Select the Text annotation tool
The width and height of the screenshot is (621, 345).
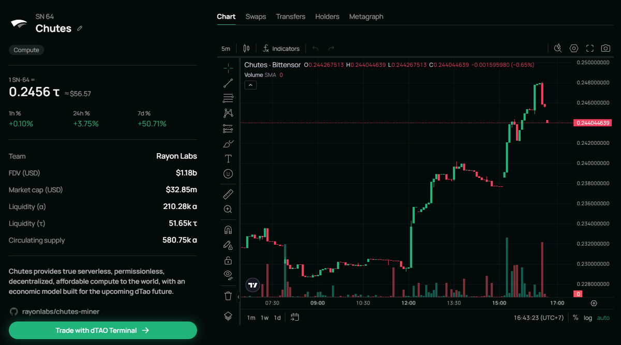click(228, 158)
